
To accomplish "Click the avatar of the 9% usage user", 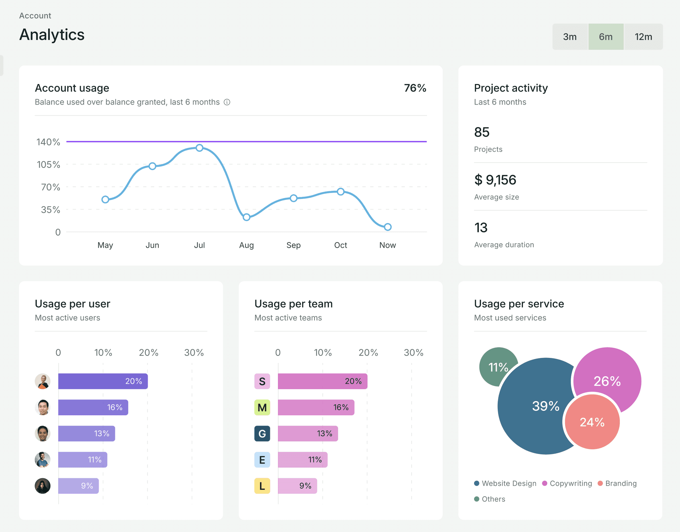I will point(42,486).
